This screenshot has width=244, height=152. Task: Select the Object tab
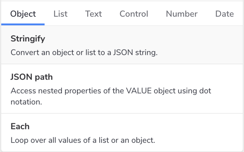23,14
